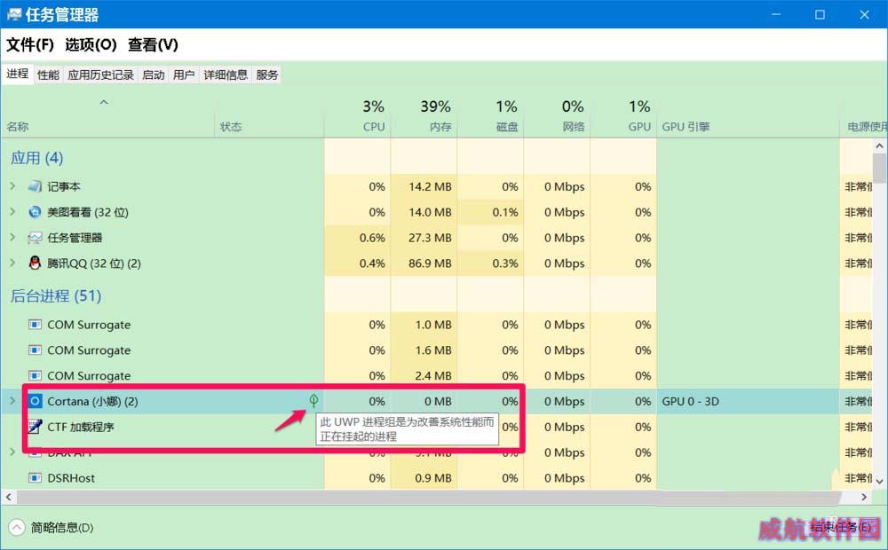Screen dimensions: 888x550
Task: Select the 美图看看 (32 位) process name
Action: point(88,212)
